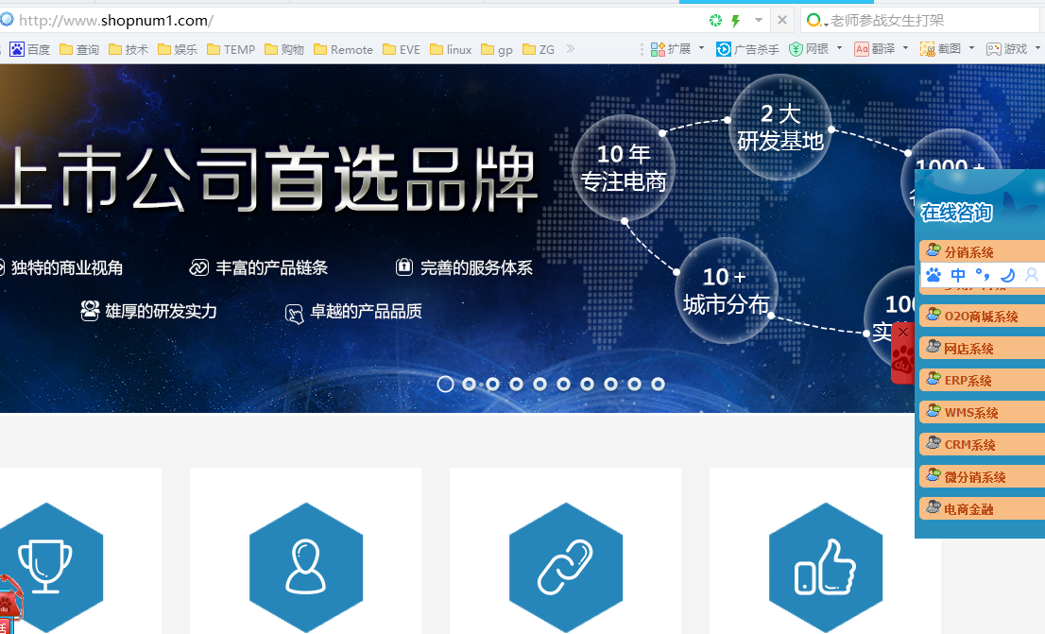The width and height of the screenshot is (1045, 634).
Task: Open the 技术 bookmark folder
Action: [128, 49]
